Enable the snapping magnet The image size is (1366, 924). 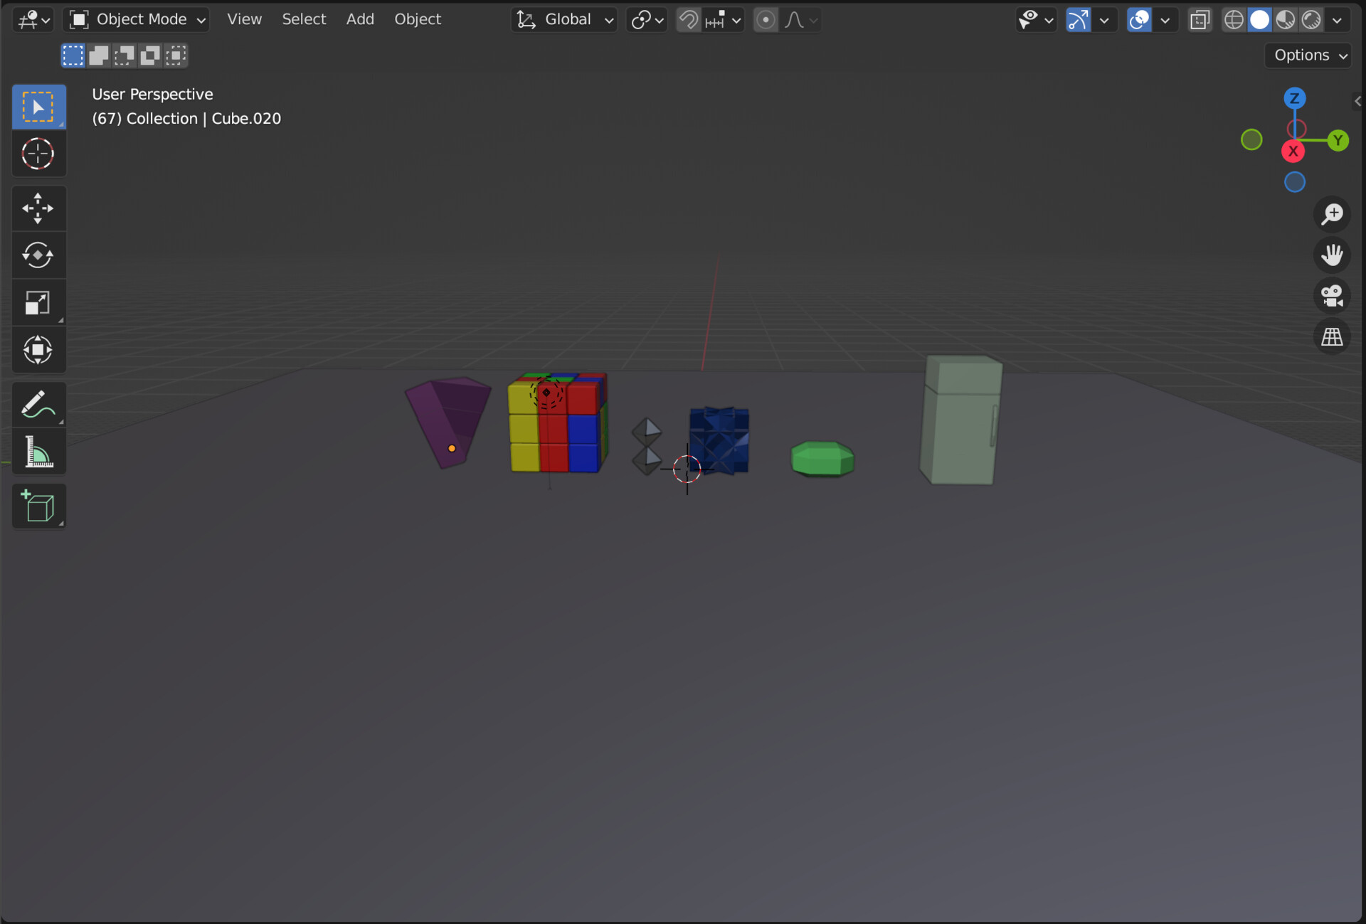[x=688, y=19]
